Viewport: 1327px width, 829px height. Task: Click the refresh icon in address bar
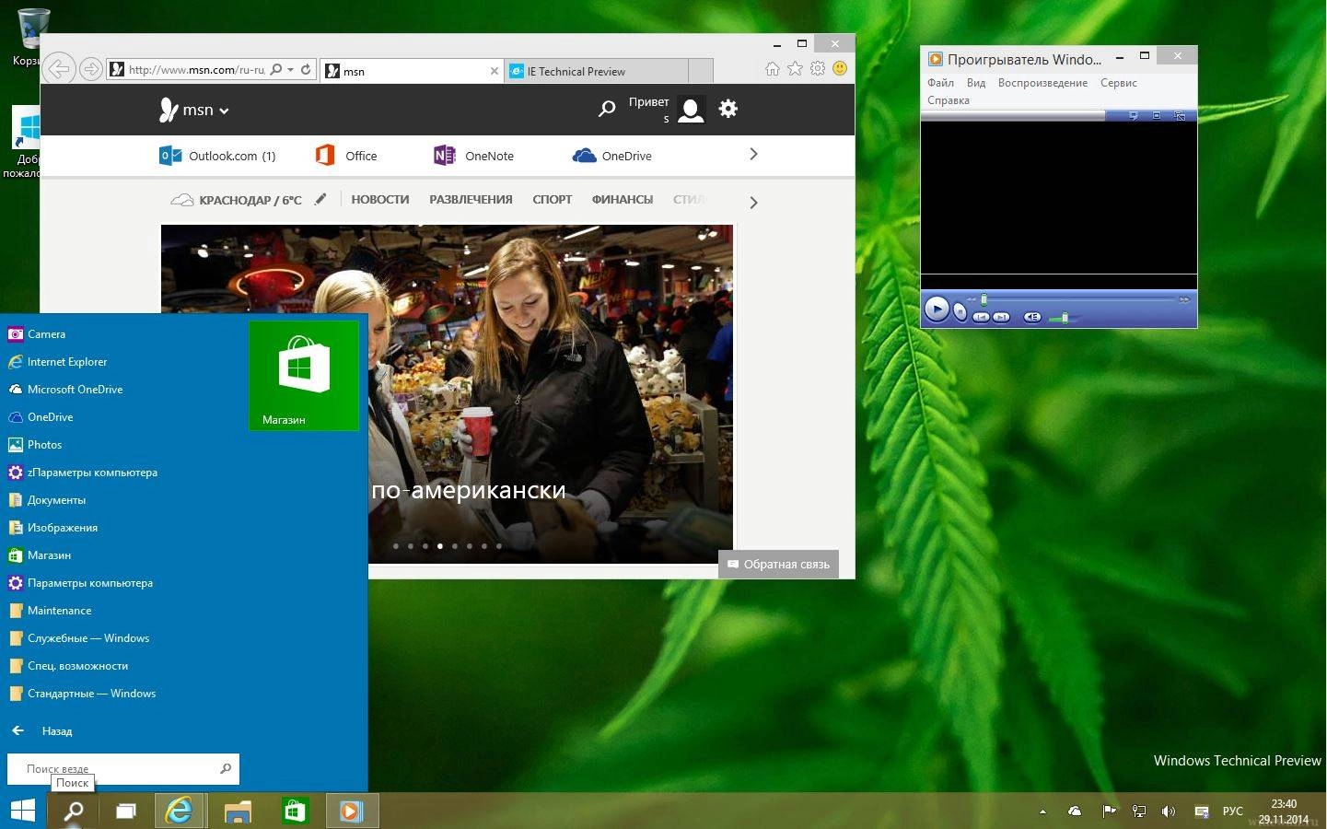coord(306,69)
